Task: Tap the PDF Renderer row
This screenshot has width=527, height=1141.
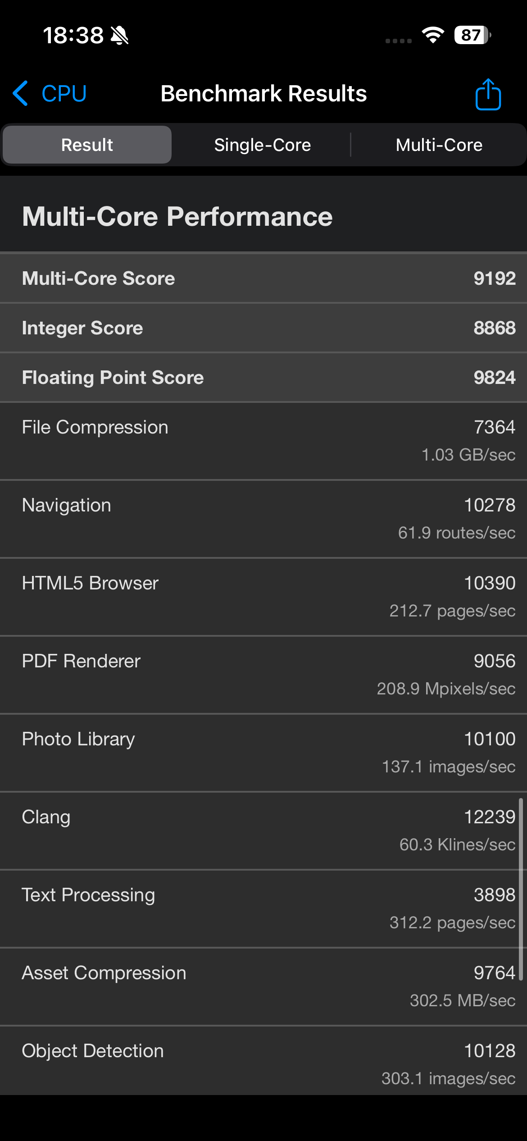Action: click(x=263, y=674)
